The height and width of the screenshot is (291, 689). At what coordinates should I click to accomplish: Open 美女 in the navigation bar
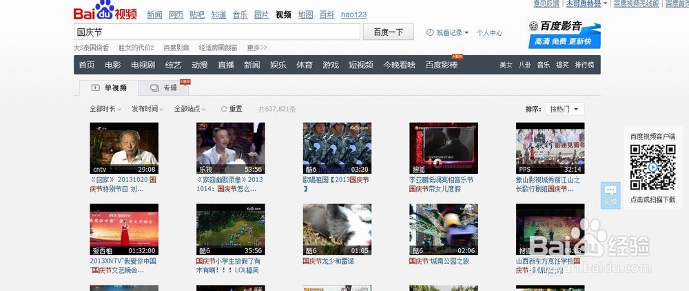506,65
